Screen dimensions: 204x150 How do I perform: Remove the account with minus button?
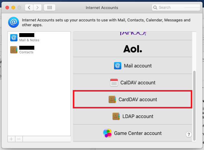(x=19, y=139)
